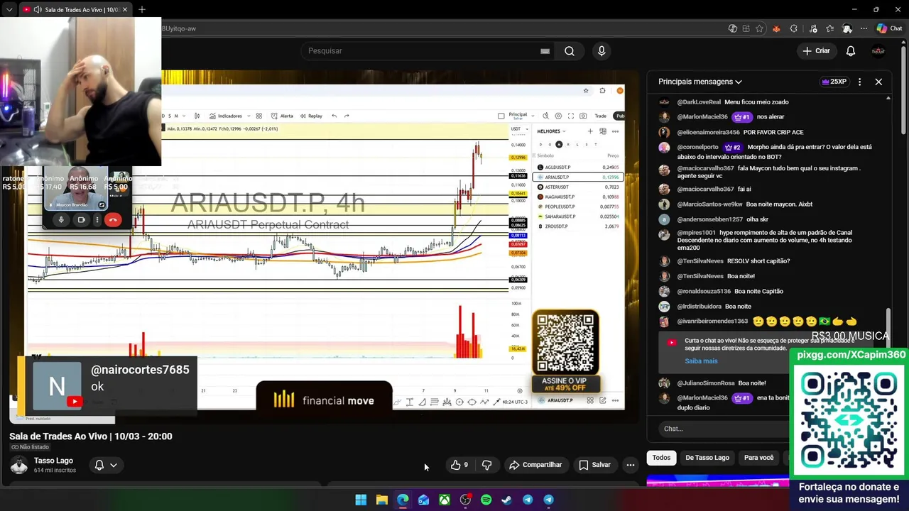Open the watchlist advanced view icon
Screen dimensions: 909x511
pos(603,131)
